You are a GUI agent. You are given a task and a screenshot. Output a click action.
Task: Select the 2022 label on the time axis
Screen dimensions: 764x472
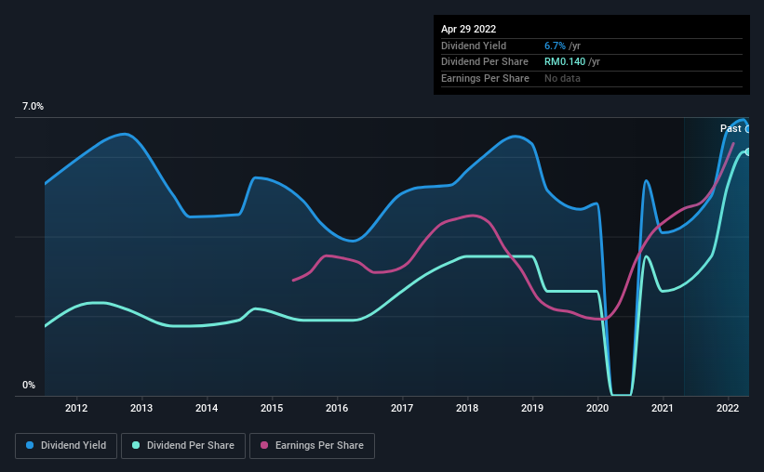tap(728, 408)
